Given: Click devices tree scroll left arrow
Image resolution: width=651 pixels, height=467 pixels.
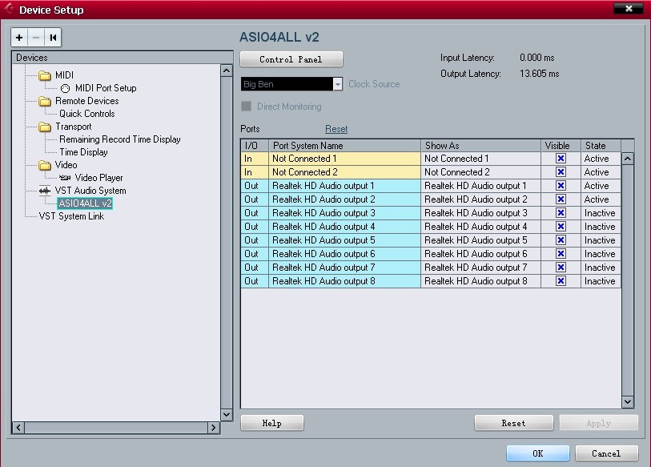Looking at the screenshot, I should click(x=18, y=428).
